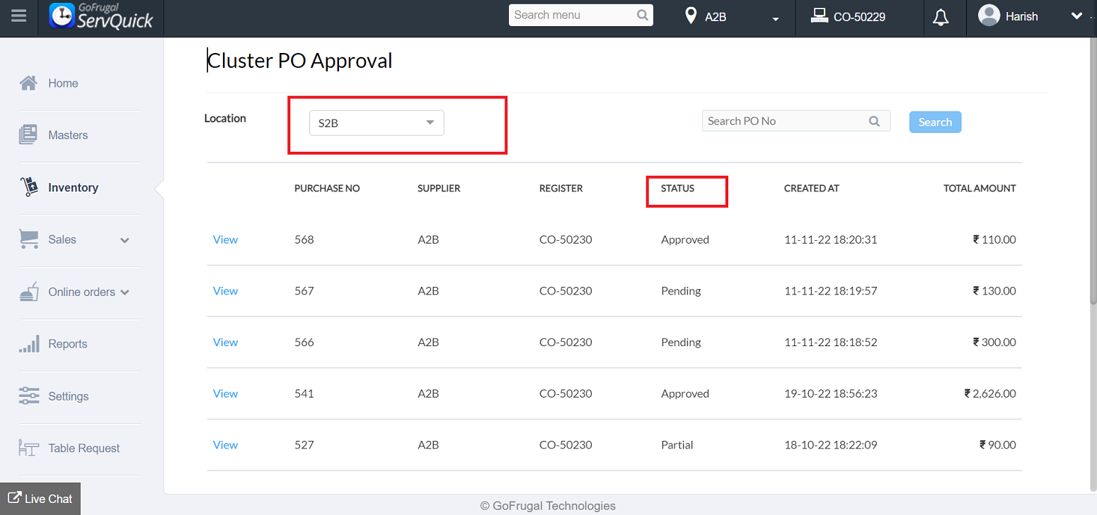The image size is (1097, 515).
Task: Open the Harish user account menu
Action: [x=1076, y=16]
